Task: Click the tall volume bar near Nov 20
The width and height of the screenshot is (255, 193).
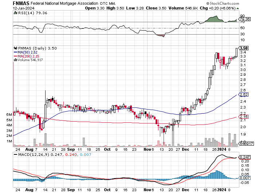Action: tap(173, 133)
